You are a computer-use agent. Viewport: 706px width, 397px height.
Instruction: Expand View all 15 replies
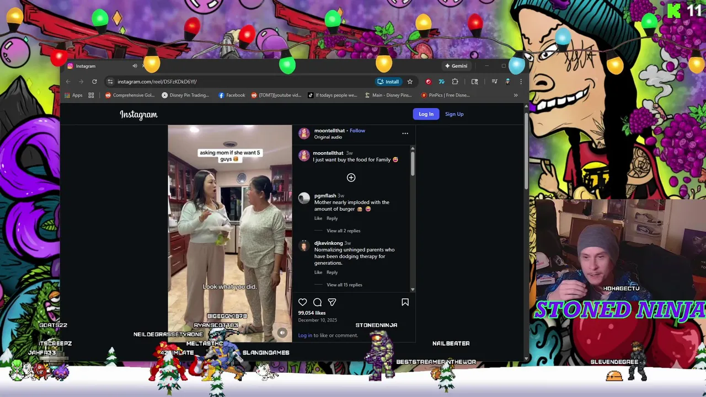point(344,285)
